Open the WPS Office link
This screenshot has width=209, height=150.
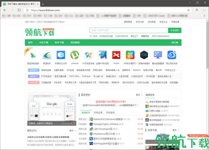74,76
